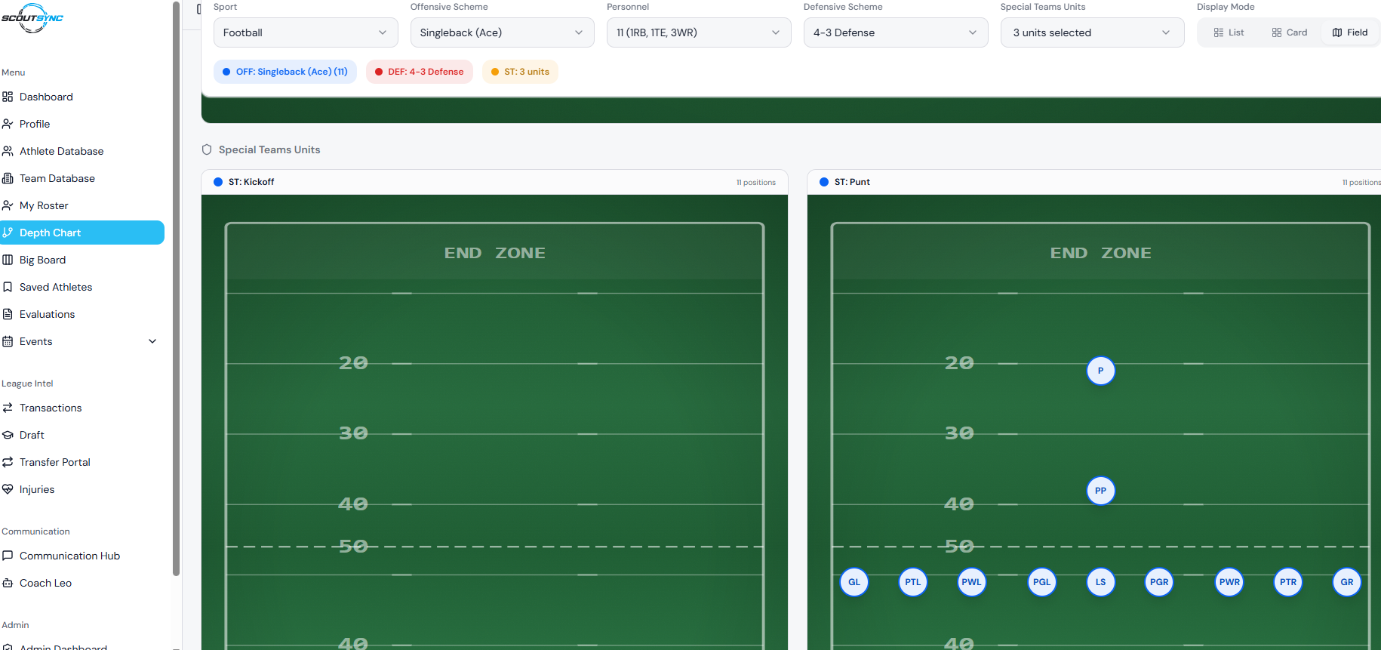Select the PP personal protector marker
The width and height of the screenshot is (1381, 650).
tap(1100, 491)
